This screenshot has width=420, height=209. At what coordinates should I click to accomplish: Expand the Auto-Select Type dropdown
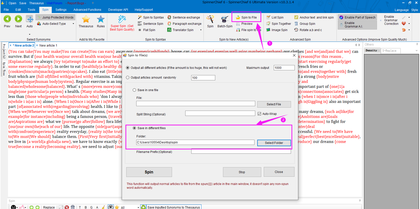[x=73, y=24]
